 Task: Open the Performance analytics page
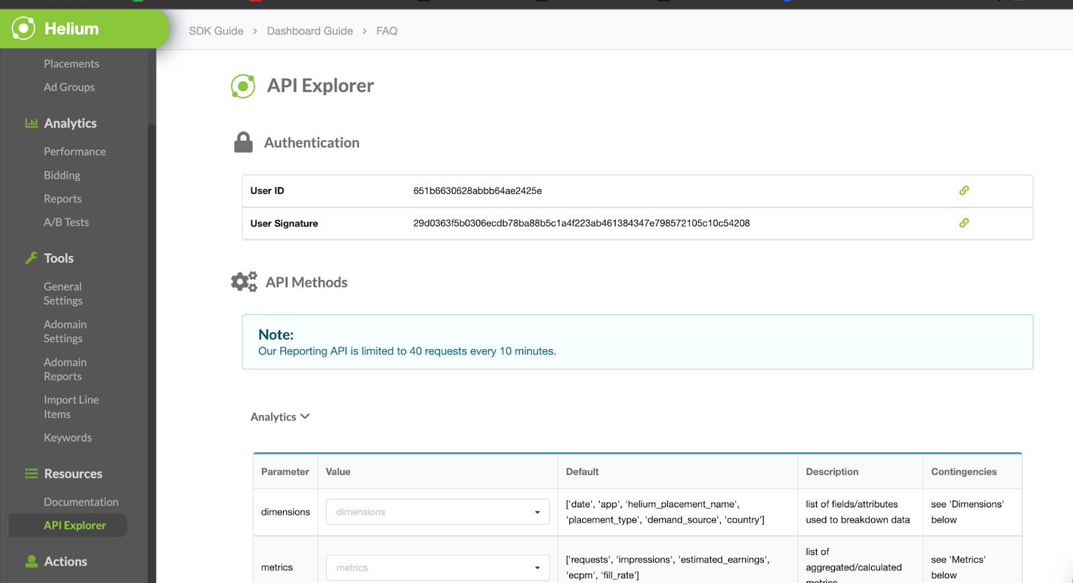coord(74,151)
